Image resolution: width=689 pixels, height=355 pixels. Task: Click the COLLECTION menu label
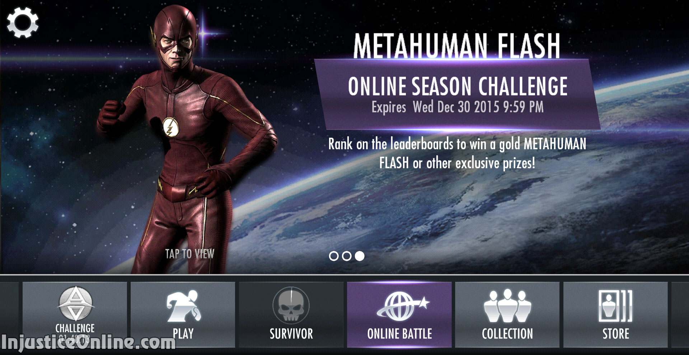(507, 334)
